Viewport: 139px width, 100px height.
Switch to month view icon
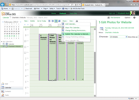[59, 21]
